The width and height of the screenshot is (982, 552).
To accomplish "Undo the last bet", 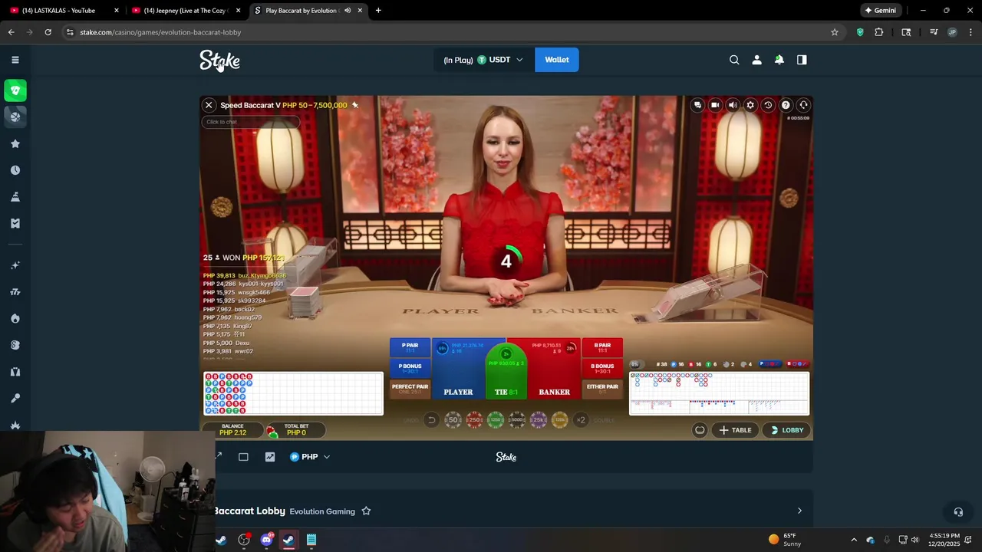I will pyautogui.click(x=431, y=419).
